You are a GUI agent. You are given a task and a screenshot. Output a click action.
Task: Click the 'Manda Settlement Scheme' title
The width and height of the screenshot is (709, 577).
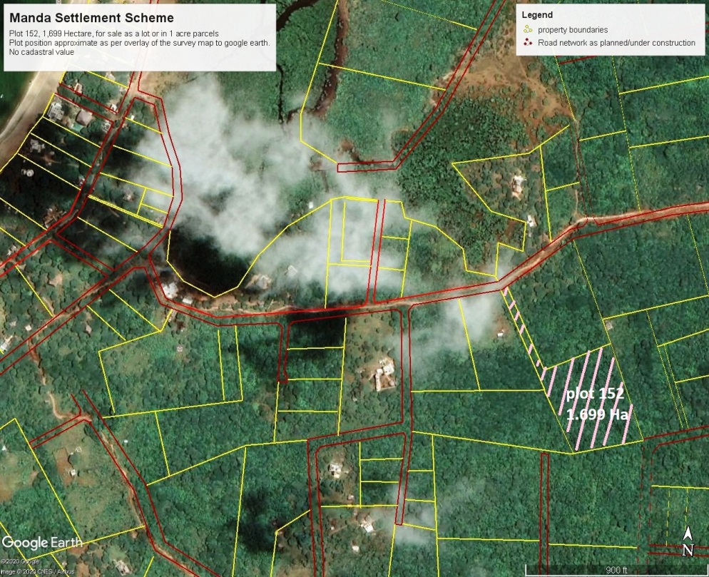click(x=91, y=17)
